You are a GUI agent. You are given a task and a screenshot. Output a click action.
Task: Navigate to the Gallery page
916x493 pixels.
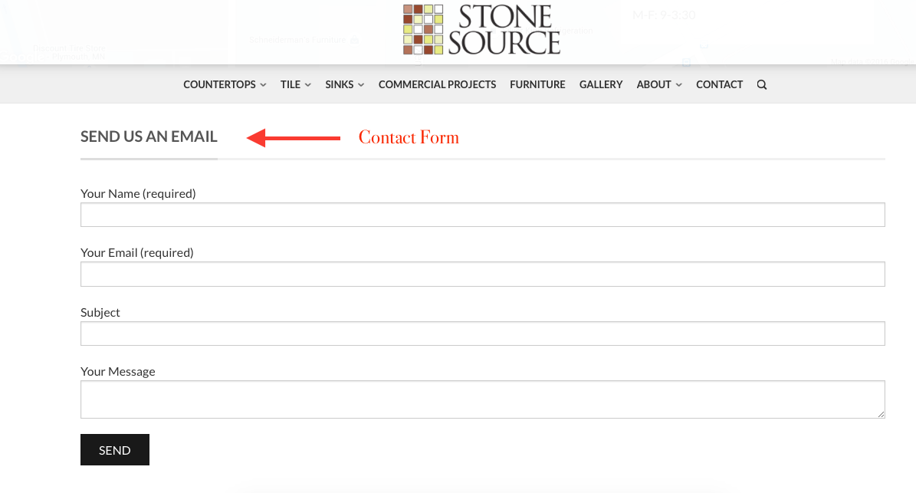click(601, 84)
